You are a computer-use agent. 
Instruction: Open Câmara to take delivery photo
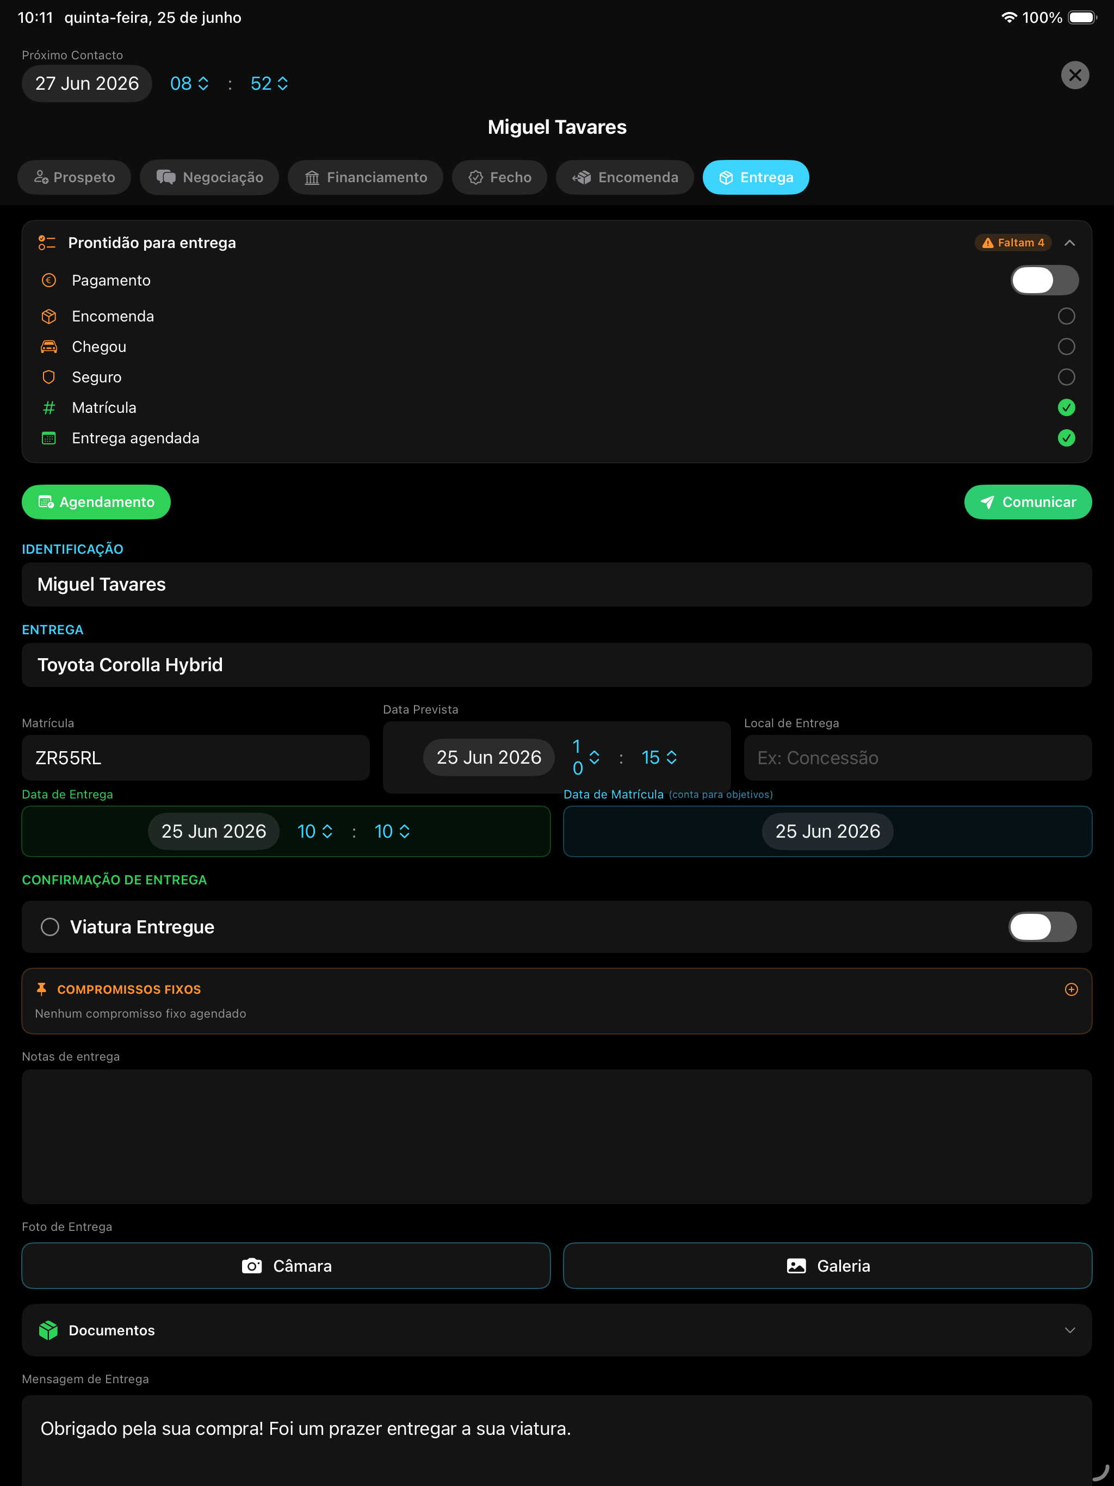[x=286, y=1266]
